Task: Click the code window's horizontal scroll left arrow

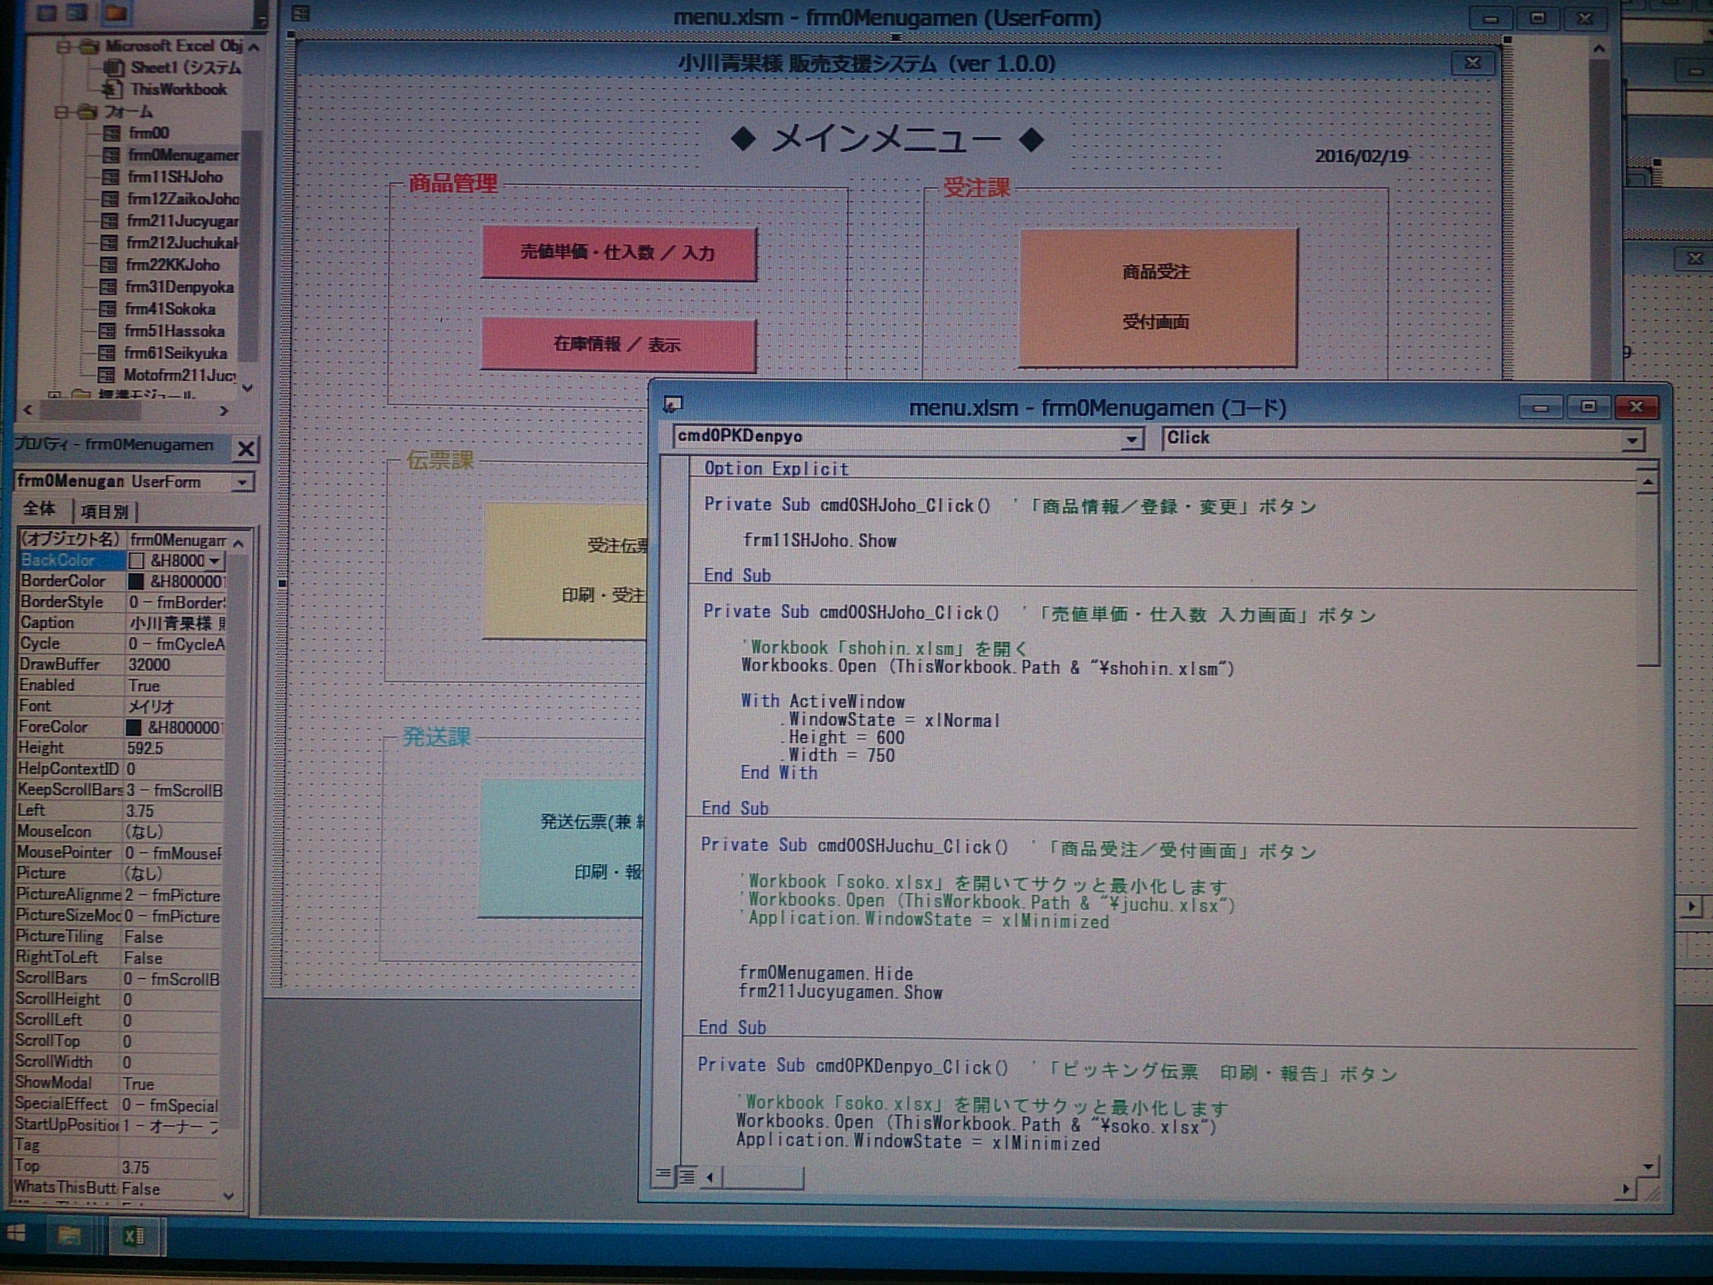Action: tap(710, 1177)
